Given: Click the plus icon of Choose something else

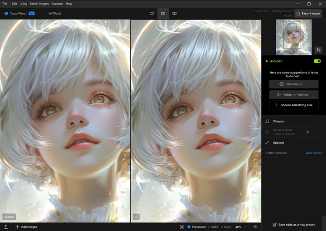Looking at the screenshot, I should (277, 105).
